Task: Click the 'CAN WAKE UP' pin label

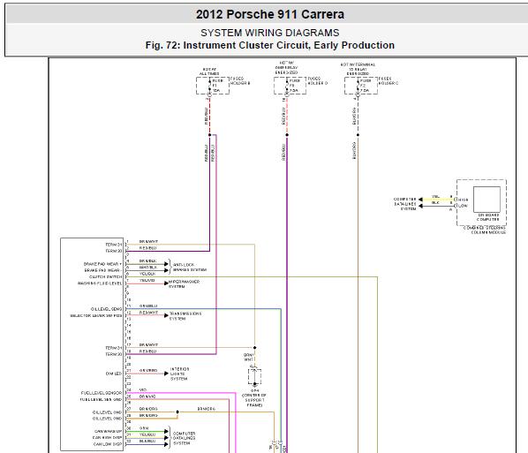Action: point(108,432)
